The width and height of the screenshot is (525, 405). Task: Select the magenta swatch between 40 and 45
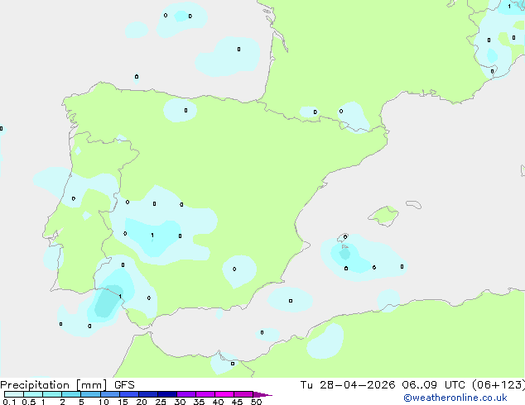click(x=224, y=394)
